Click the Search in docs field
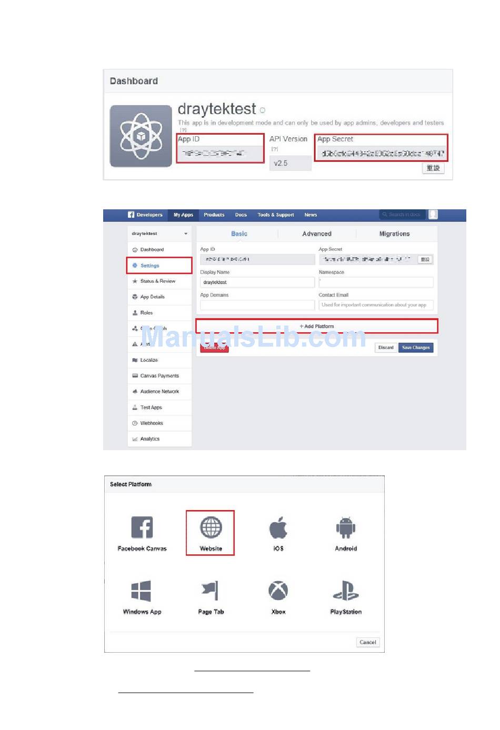500x730 pixels. [x=403, y=215]
